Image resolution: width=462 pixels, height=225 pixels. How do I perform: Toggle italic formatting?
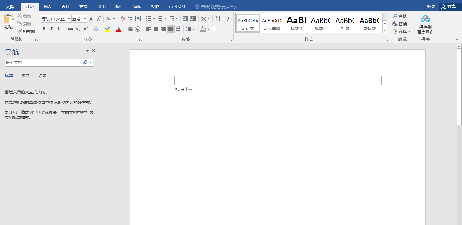click(51, 29)
